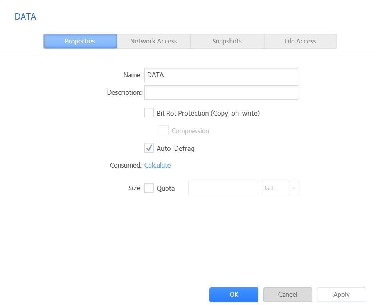This screenshot has height=305, width=380.
Task: Uncheck the Auto-Defrag checkbox
Action: point(149,148)
